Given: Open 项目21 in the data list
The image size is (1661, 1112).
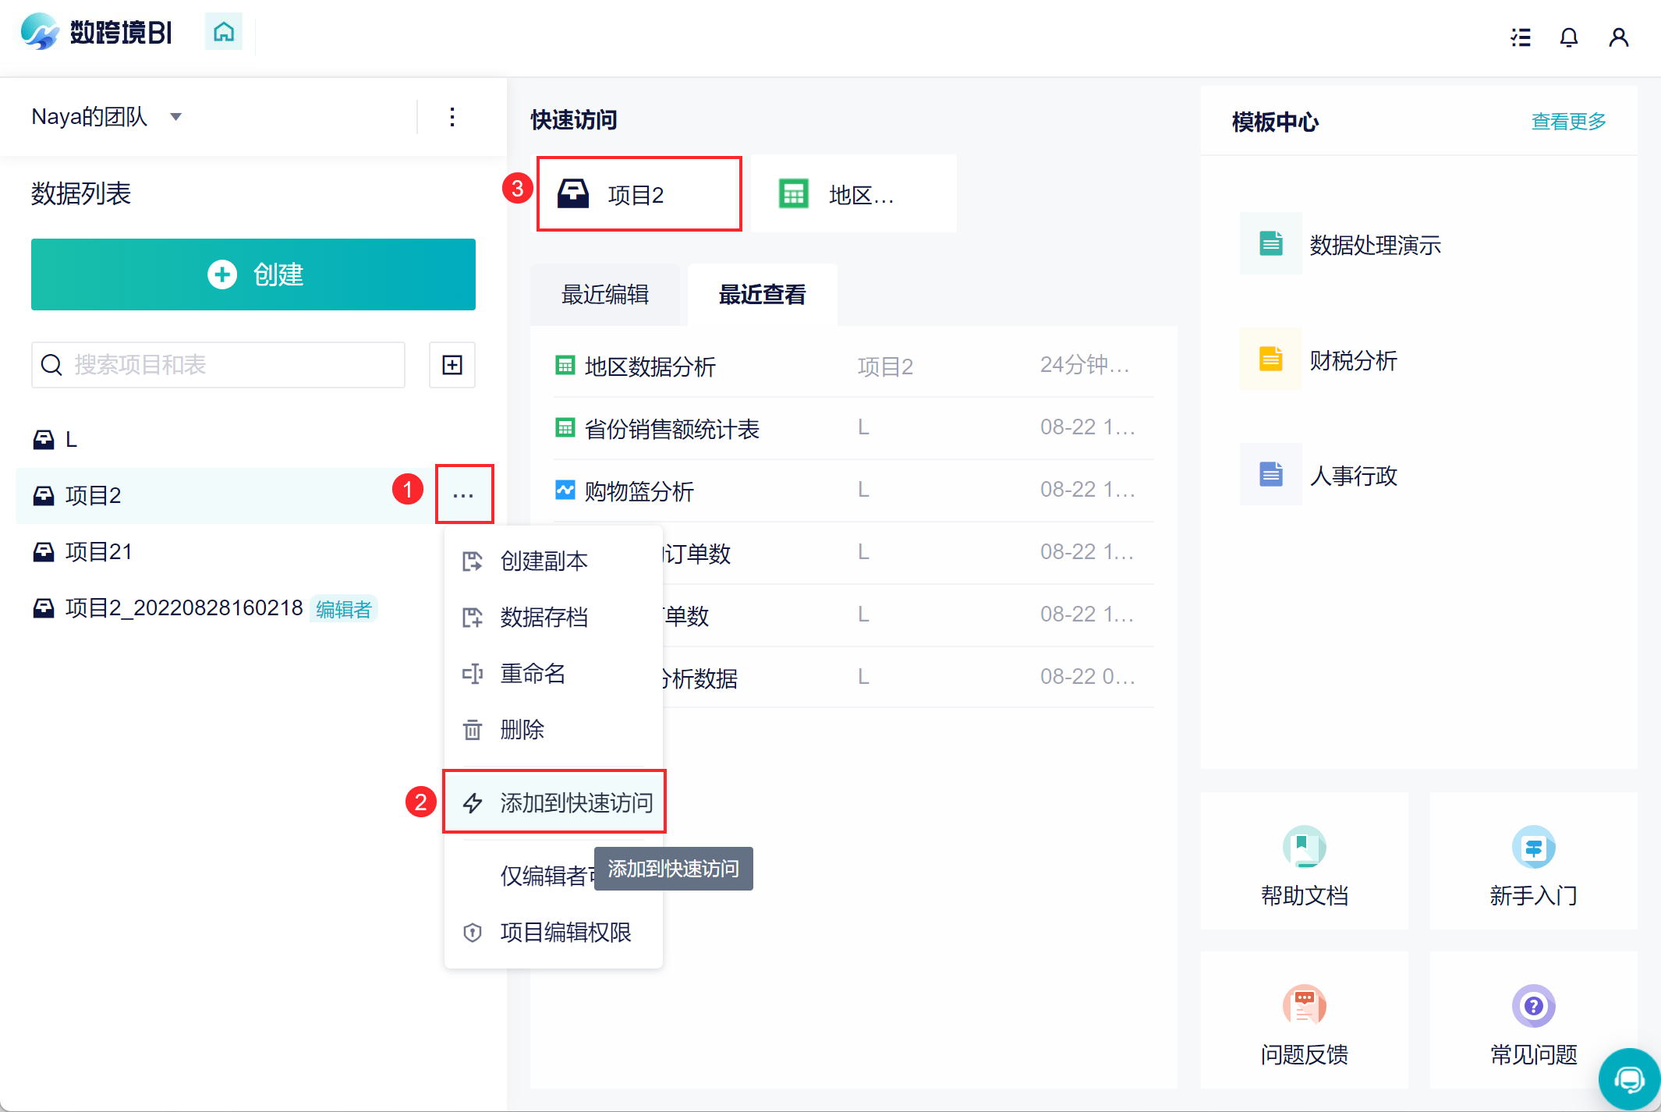Looking at the screenshot, I should [98, 552].
